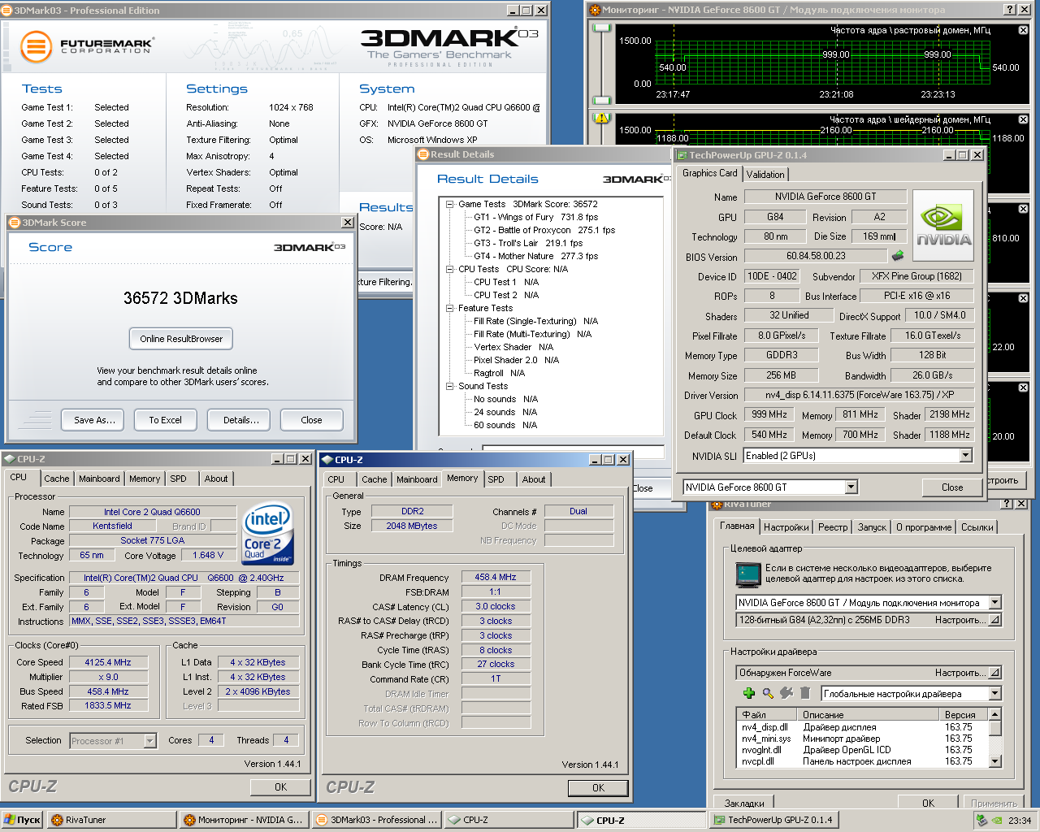Open the Настройки tab in RivaTuner
This screenshot has width=1040, height=832.
[786, 527]
